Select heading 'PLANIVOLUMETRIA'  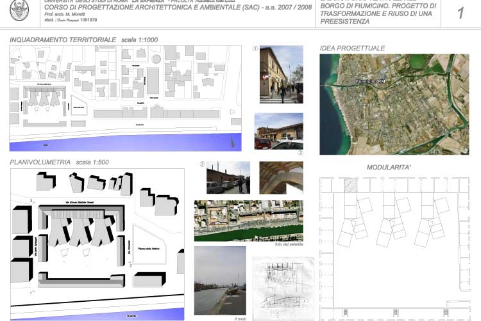(40, 162)
